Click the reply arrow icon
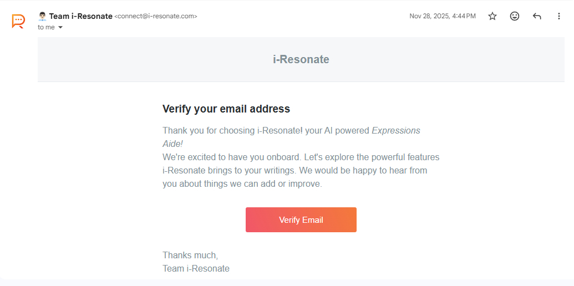 click(x=537, y=16)
